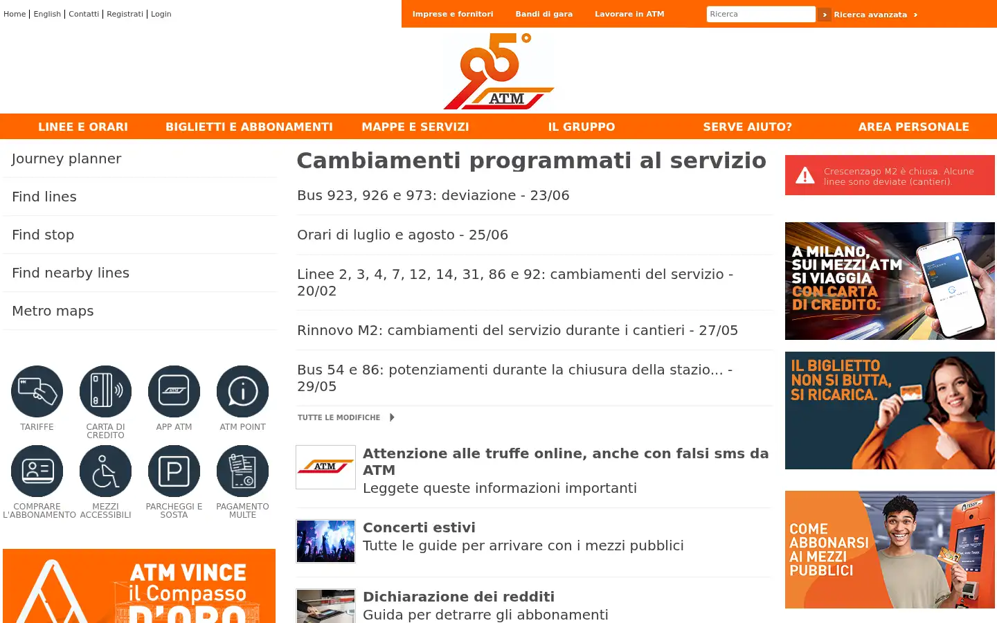The image size is (997, 623).
Task: Click Tutte le guide per arrivare text
Action: (523, 545)
